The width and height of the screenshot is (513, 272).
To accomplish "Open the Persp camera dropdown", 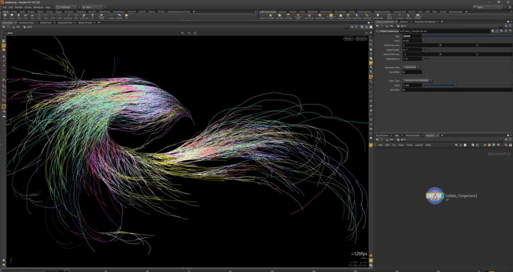I will 348,39.
